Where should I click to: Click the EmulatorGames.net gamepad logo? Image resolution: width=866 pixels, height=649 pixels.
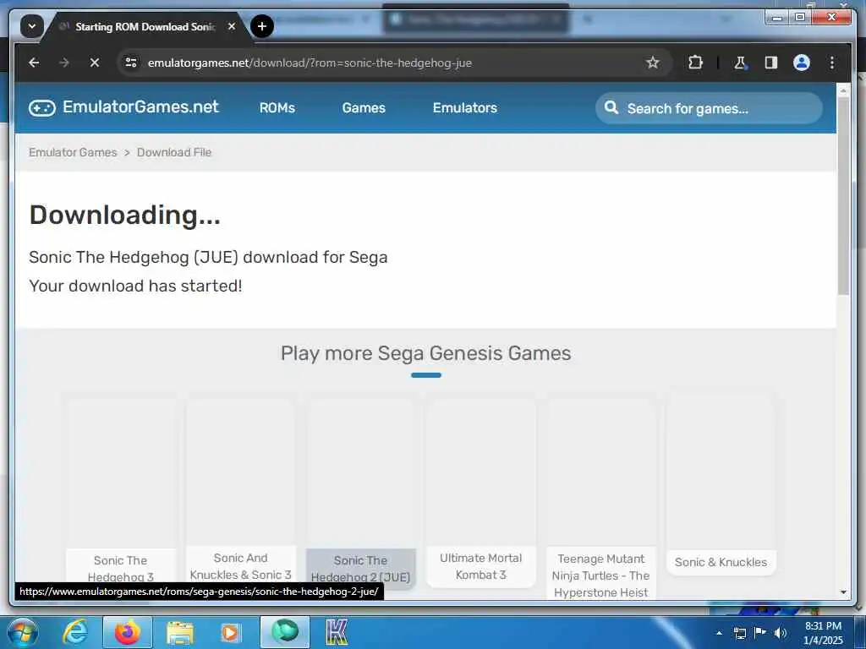click(42, 107)
